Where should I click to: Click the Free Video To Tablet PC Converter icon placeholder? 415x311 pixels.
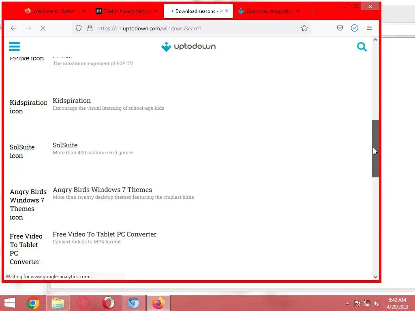26,250
